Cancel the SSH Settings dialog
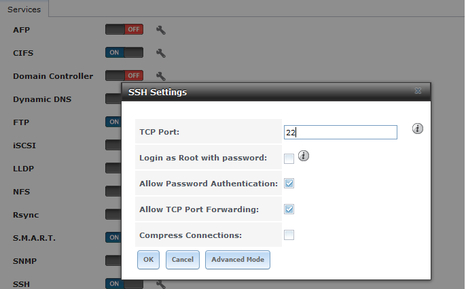 [182, 260]
